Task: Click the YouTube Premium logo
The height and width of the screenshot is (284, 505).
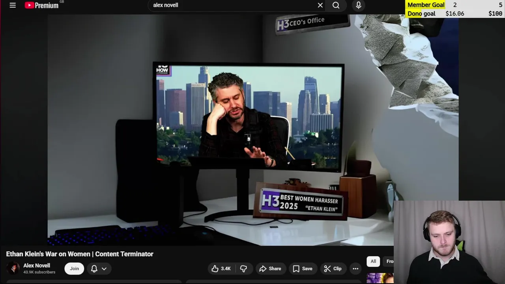Action: [x=41, y=5]
